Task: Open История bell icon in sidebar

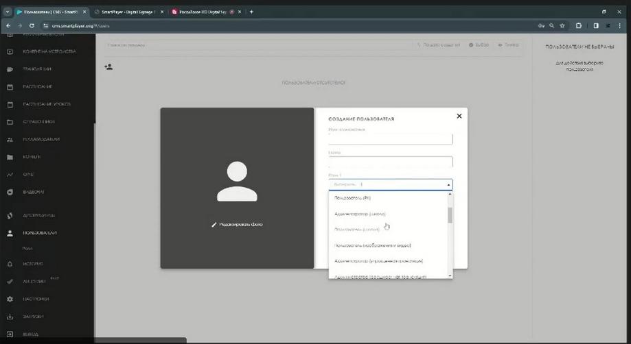Action: pyautogui.click(x=10, y=264)
